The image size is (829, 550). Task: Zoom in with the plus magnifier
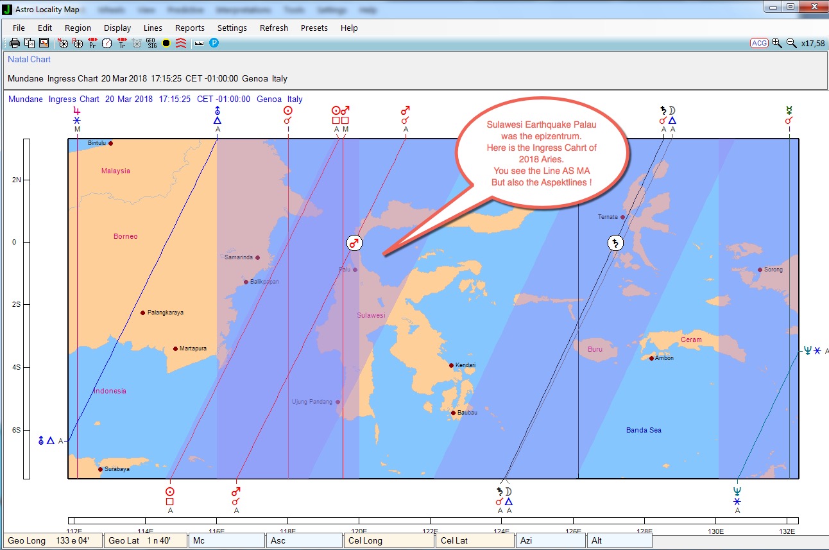(x=777, y=43)
